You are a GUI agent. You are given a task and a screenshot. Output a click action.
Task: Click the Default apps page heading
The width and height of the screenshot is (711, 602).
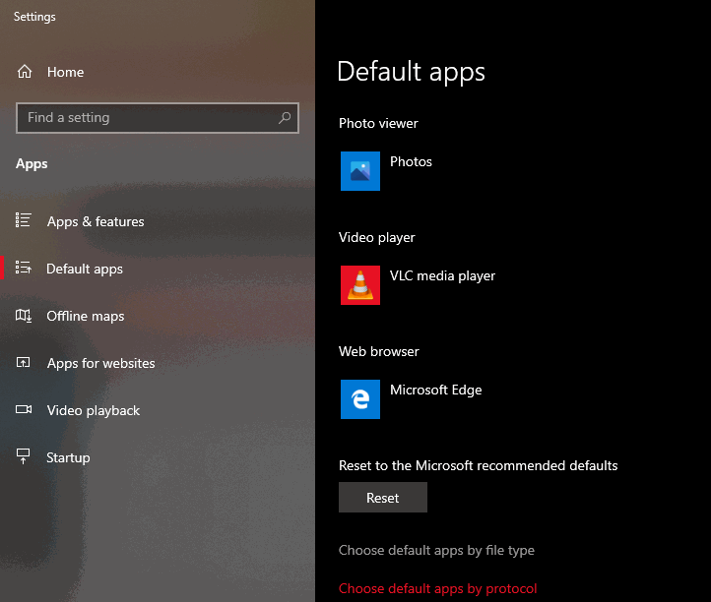411,72
